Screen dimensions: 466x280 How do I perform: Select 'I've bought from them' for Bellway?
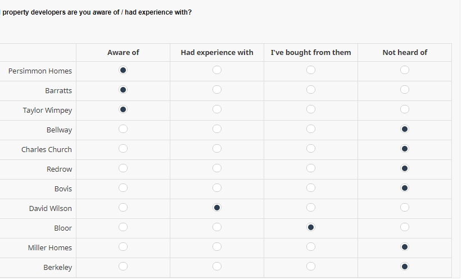[311, 129]
